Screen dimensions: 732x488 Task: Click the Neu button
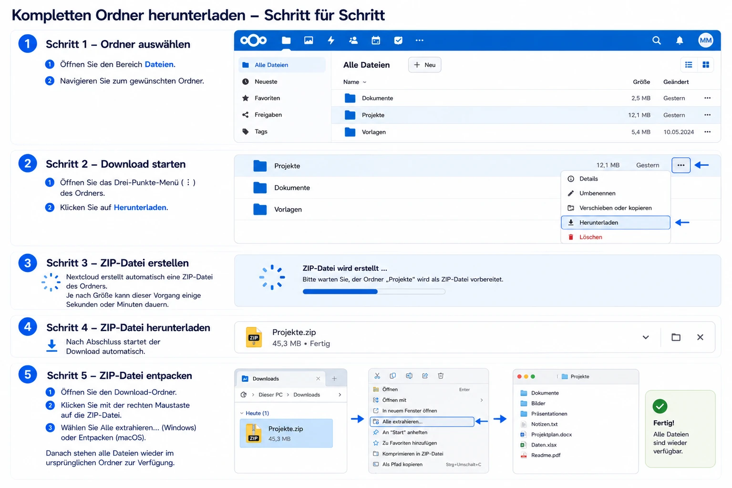tap(425, 65)
